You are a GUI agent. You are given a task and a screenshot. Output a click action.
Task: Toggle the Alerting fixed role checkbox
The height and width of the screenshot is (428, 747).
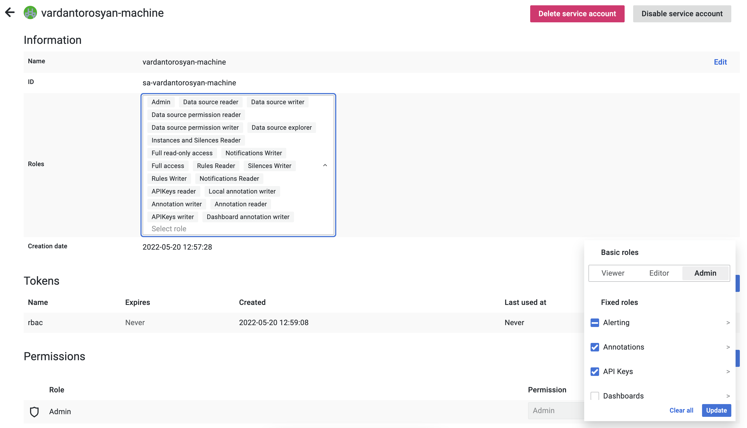coord(595,322)
